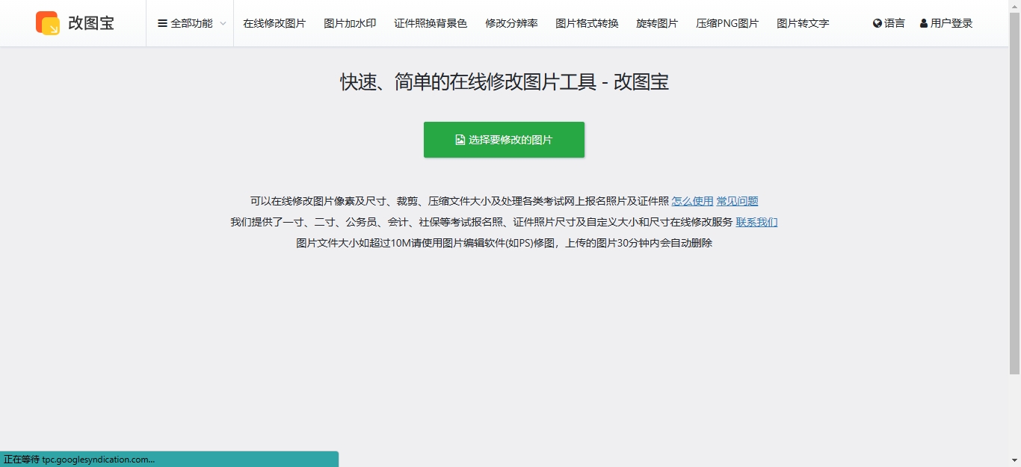Image resolution: width=1021 pixels, height=467 pixels.
Task: Click the vertical scrollbar thumb
Action: coord(1014,193)
